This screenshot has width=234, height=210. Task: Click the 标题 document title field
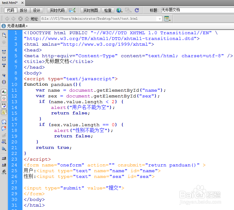[198, 10]
